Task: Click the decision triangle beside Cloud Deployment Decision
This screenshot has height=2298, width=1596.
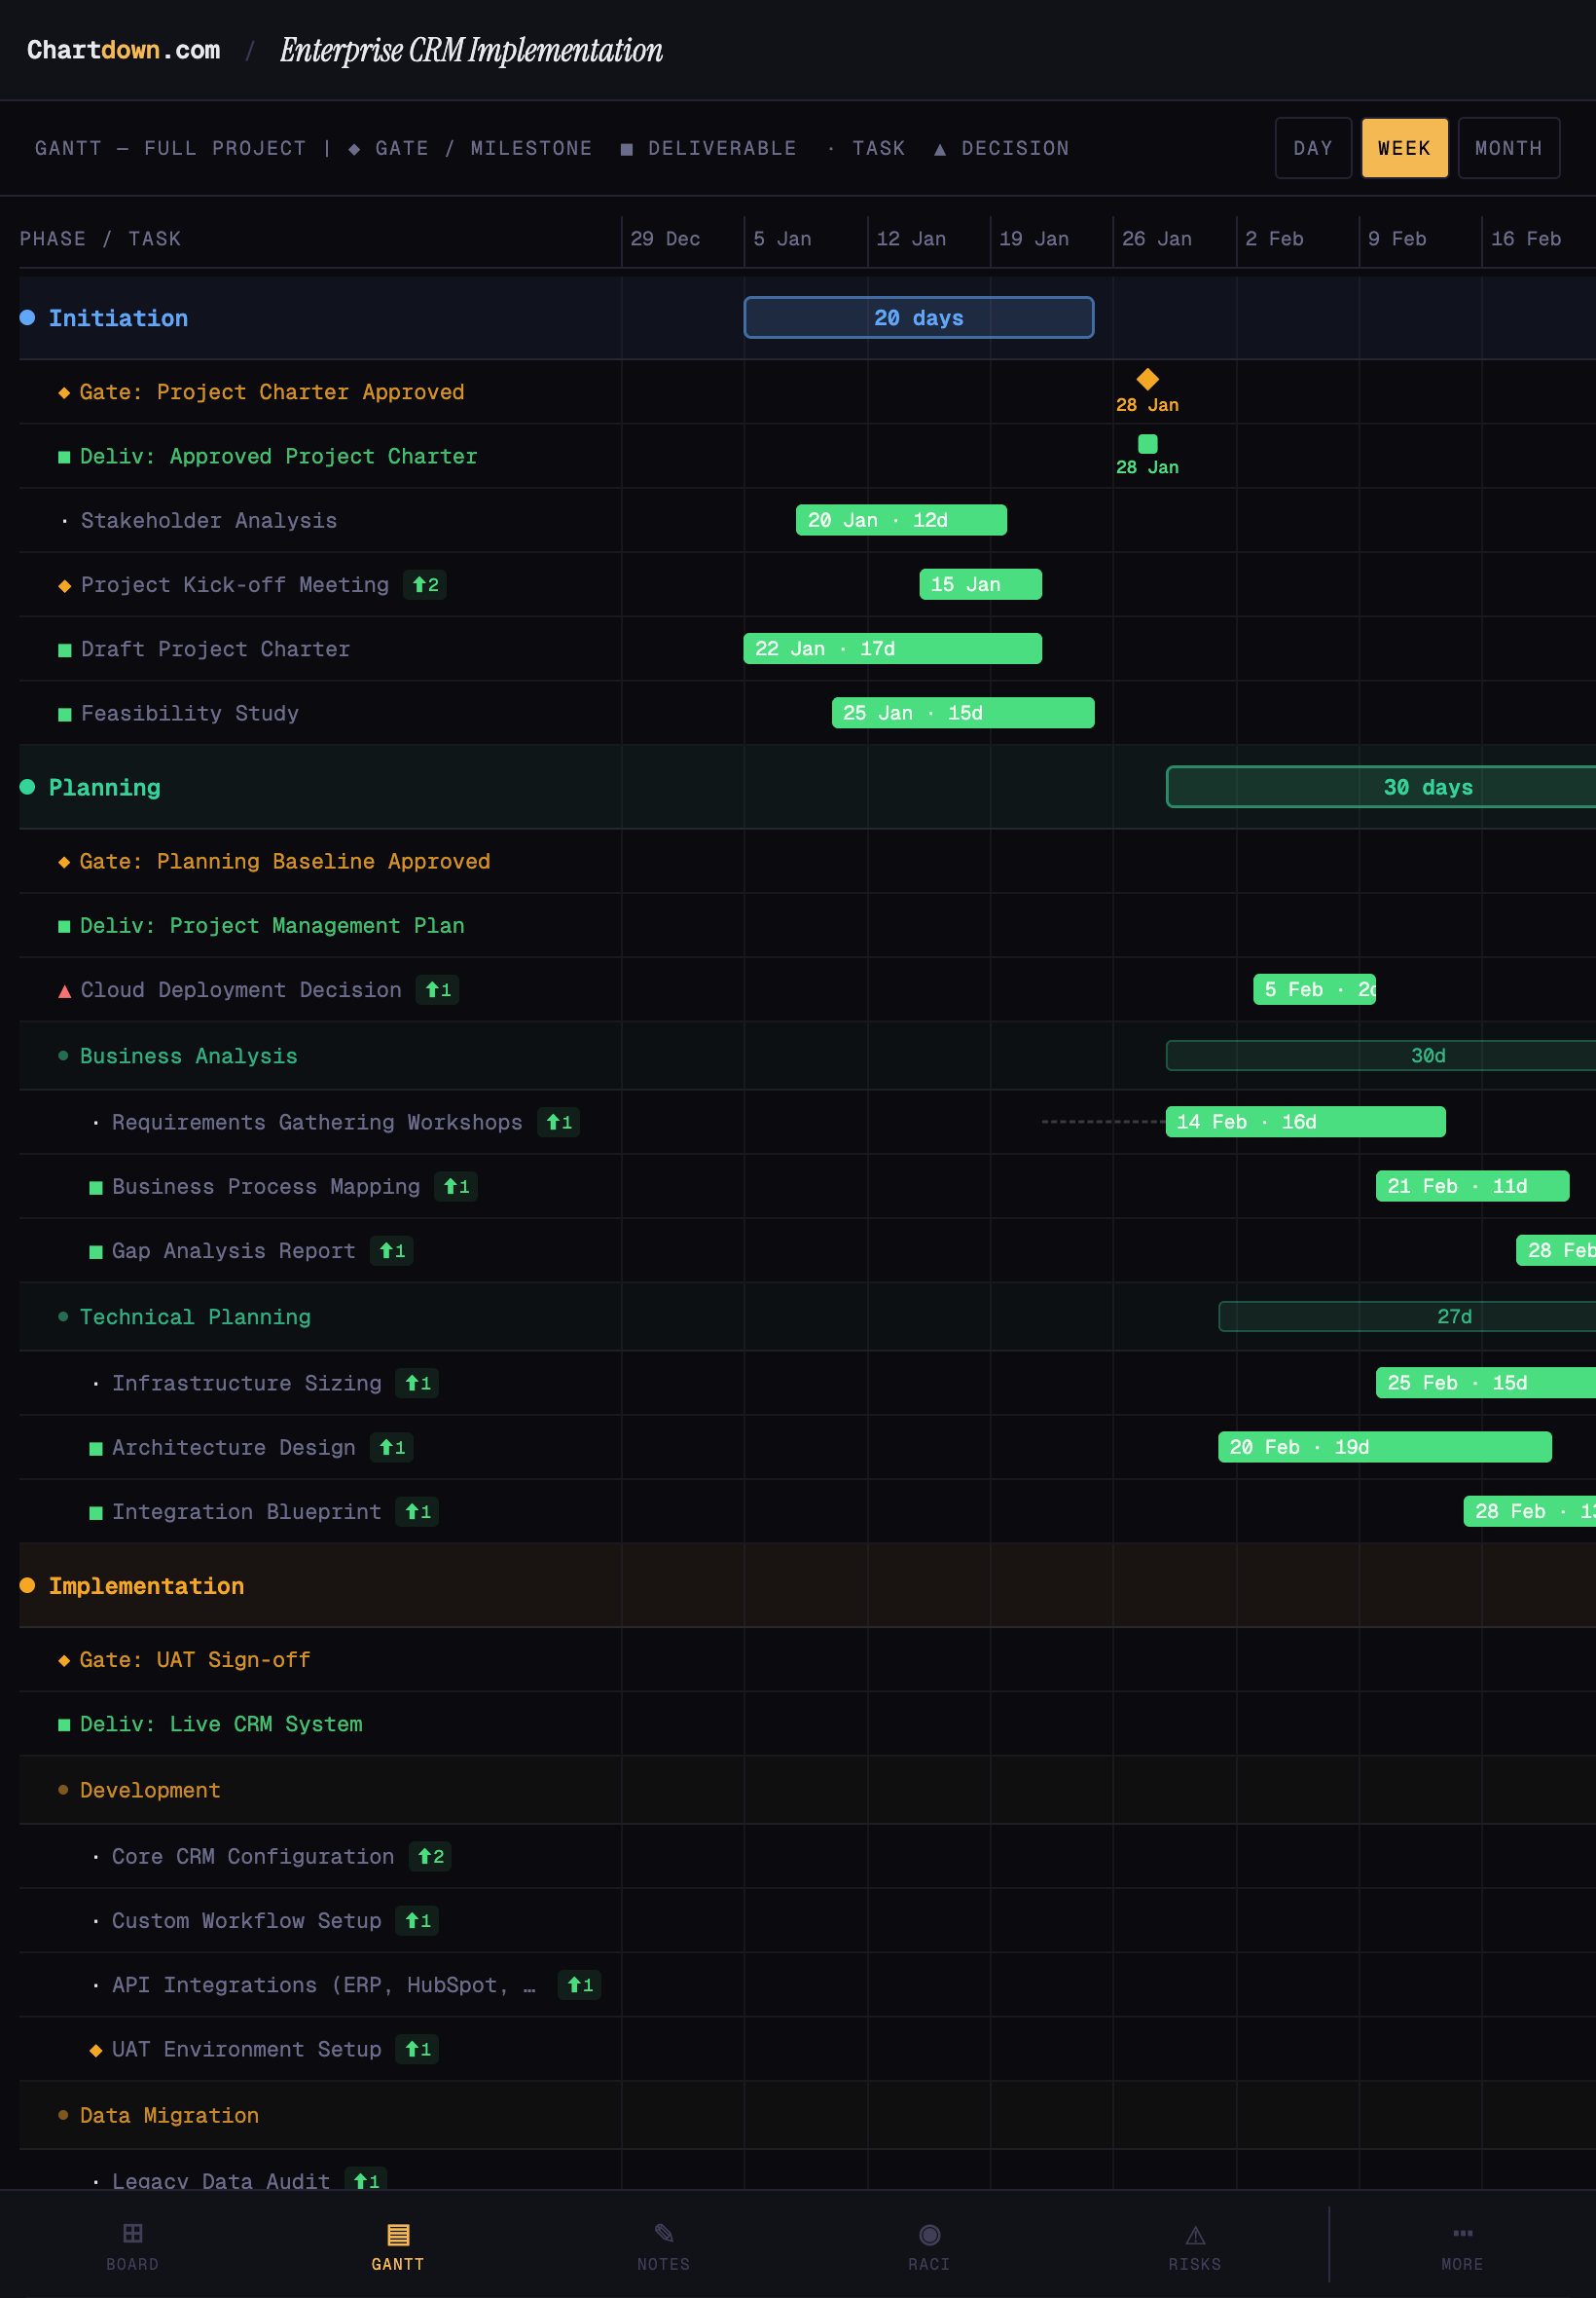Action: click(x=63, y=990)
